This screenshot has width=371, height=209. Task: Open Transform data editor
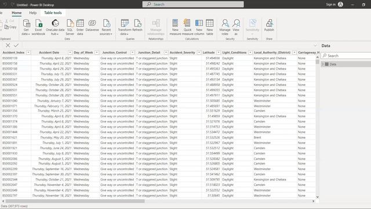point(125,27)
